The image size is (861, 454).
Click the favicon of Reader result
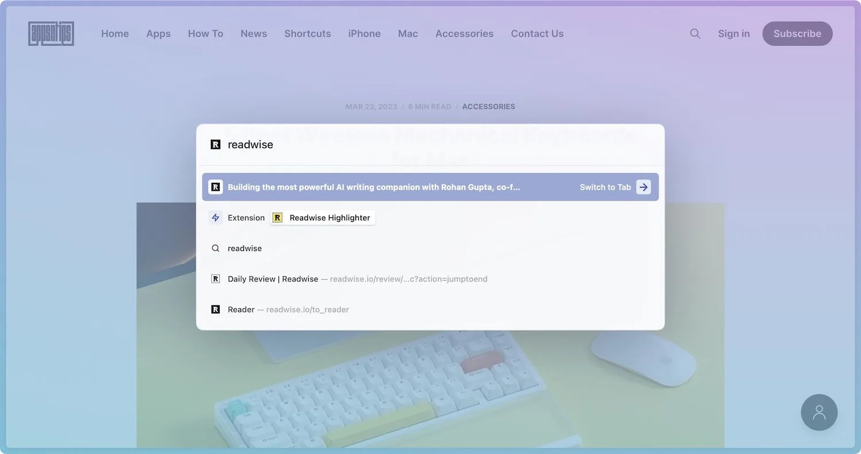pos(216,310)
